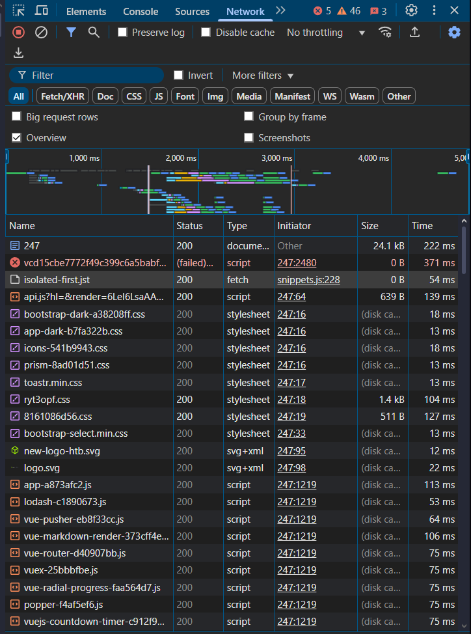
Task: Show more DevTools tabs chevron
Action: [280, 11]
